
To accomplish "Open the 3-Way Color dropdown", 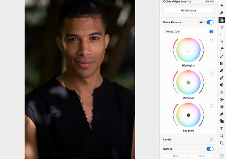I will pos(188,31).
